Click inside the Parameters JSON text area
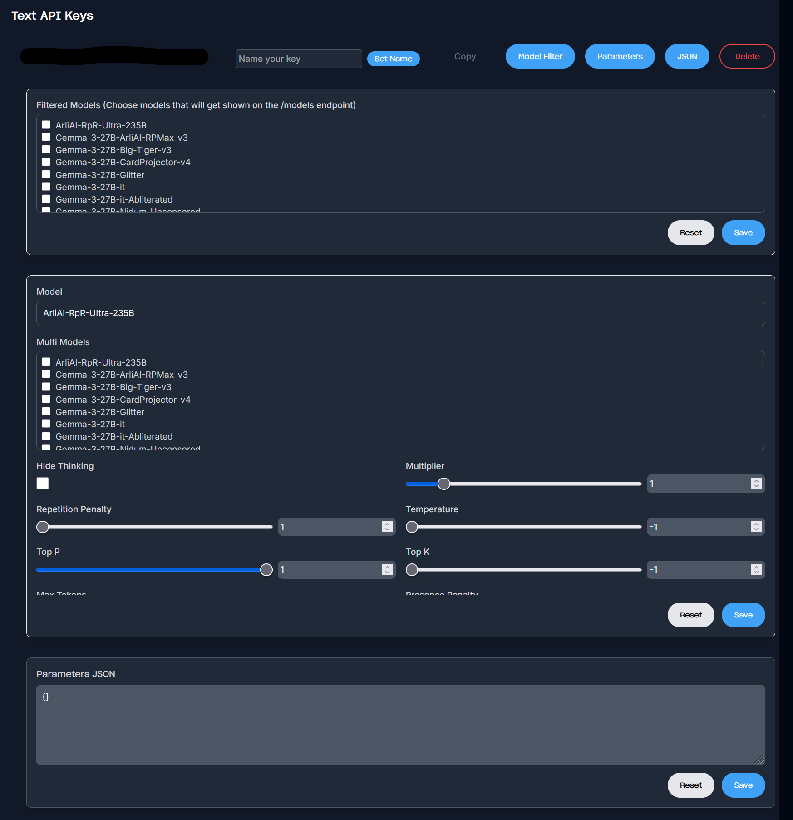 (x=401, y=725)
